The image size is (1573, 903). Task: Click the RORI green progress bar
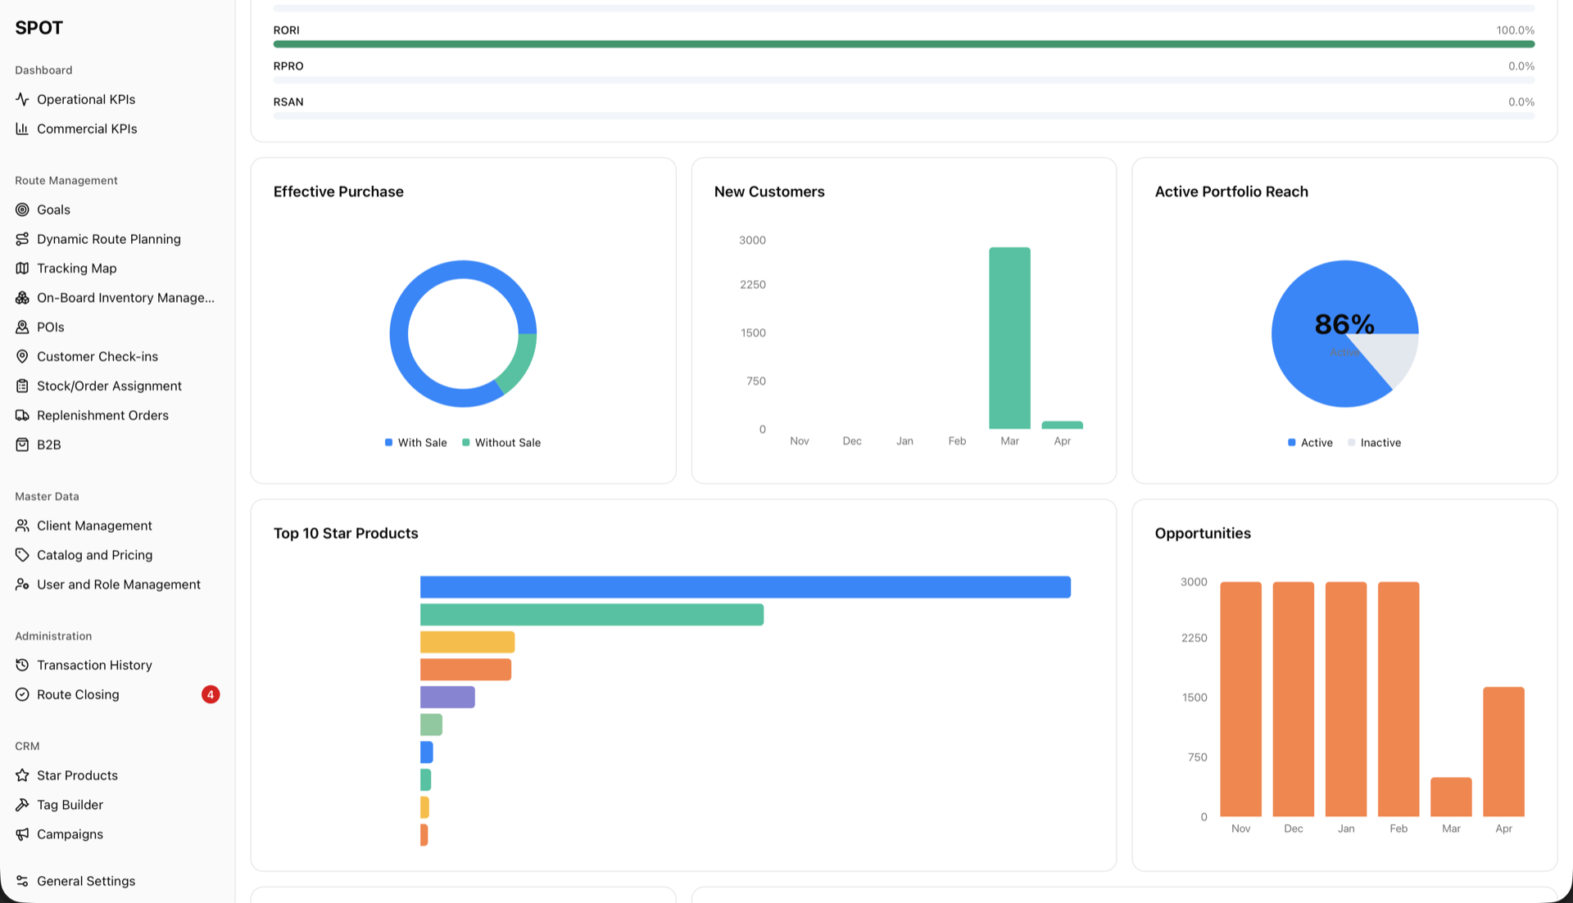(904, 44)
